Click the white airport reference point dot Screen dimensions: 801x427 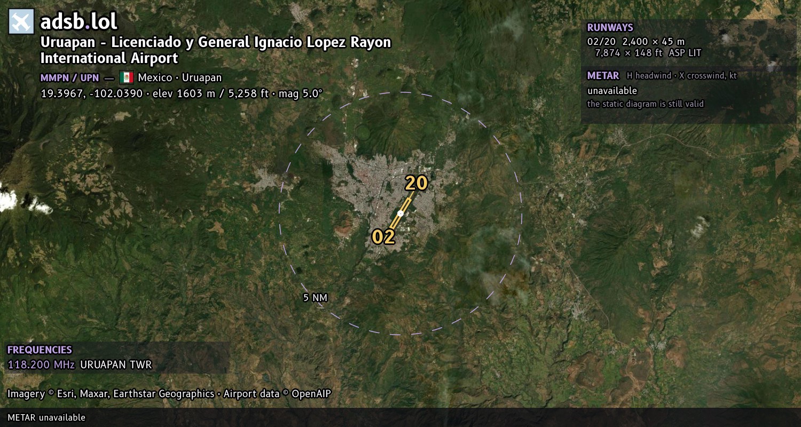pyautogui.click(x=400, y=213)
